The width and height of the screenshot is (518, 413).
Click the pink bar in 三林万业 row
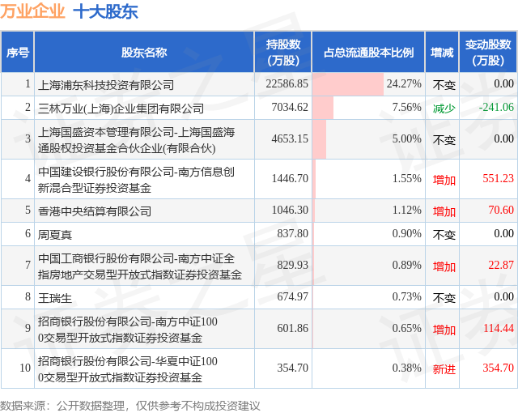tap(323, 108)
